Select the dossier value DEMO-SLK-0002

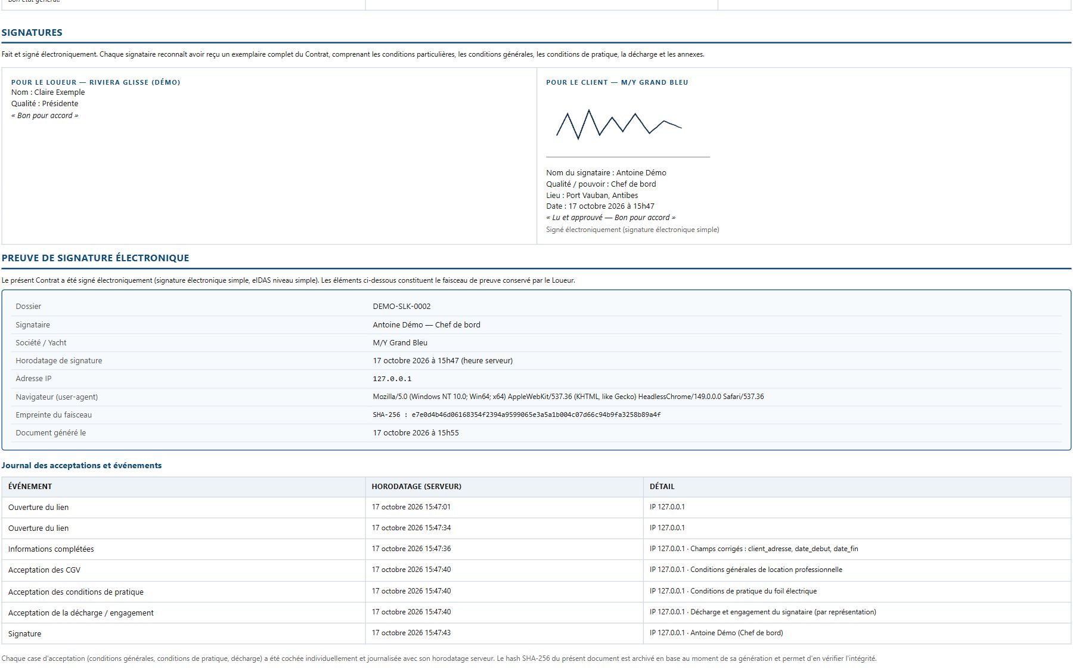tap(402, 306)
